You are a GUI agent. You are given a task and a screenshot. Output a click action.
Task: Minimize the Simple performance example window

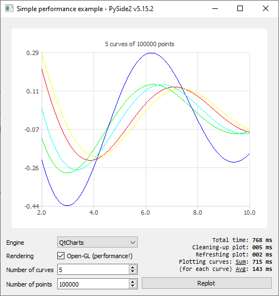coord(215,8)
